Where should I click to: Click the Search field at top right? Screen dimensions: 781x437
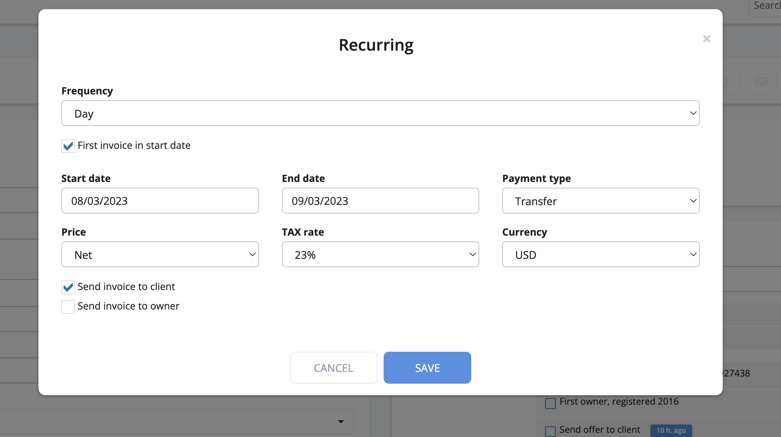point(766,7)
